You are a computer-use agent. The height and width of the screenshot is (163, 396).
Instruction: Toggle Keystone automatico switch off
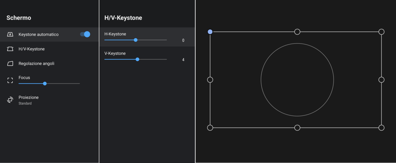[x=85, y=34]
